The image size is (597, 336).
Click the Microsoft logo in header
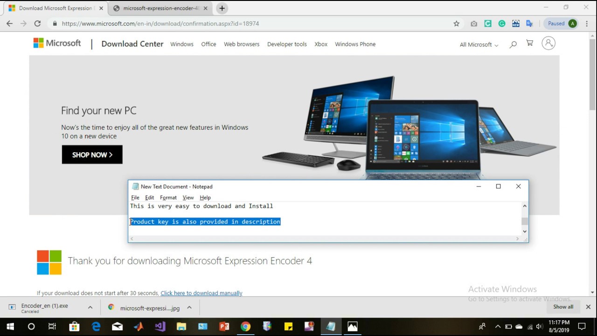[x=57, y=43]
